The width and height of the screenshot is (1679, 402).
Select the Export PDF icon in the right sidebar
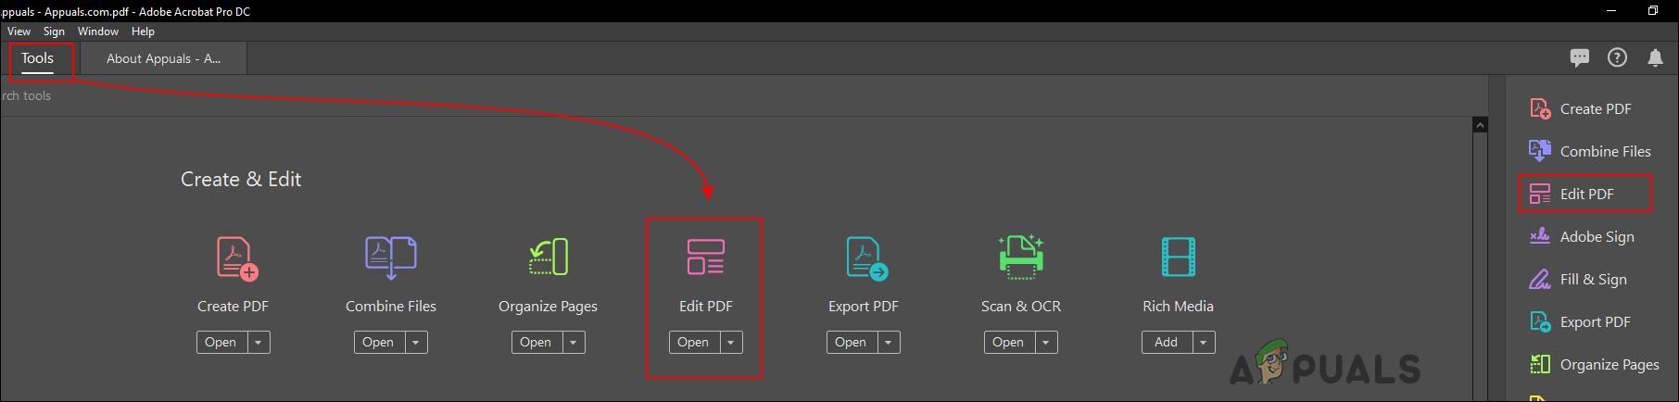(1540, 321)
